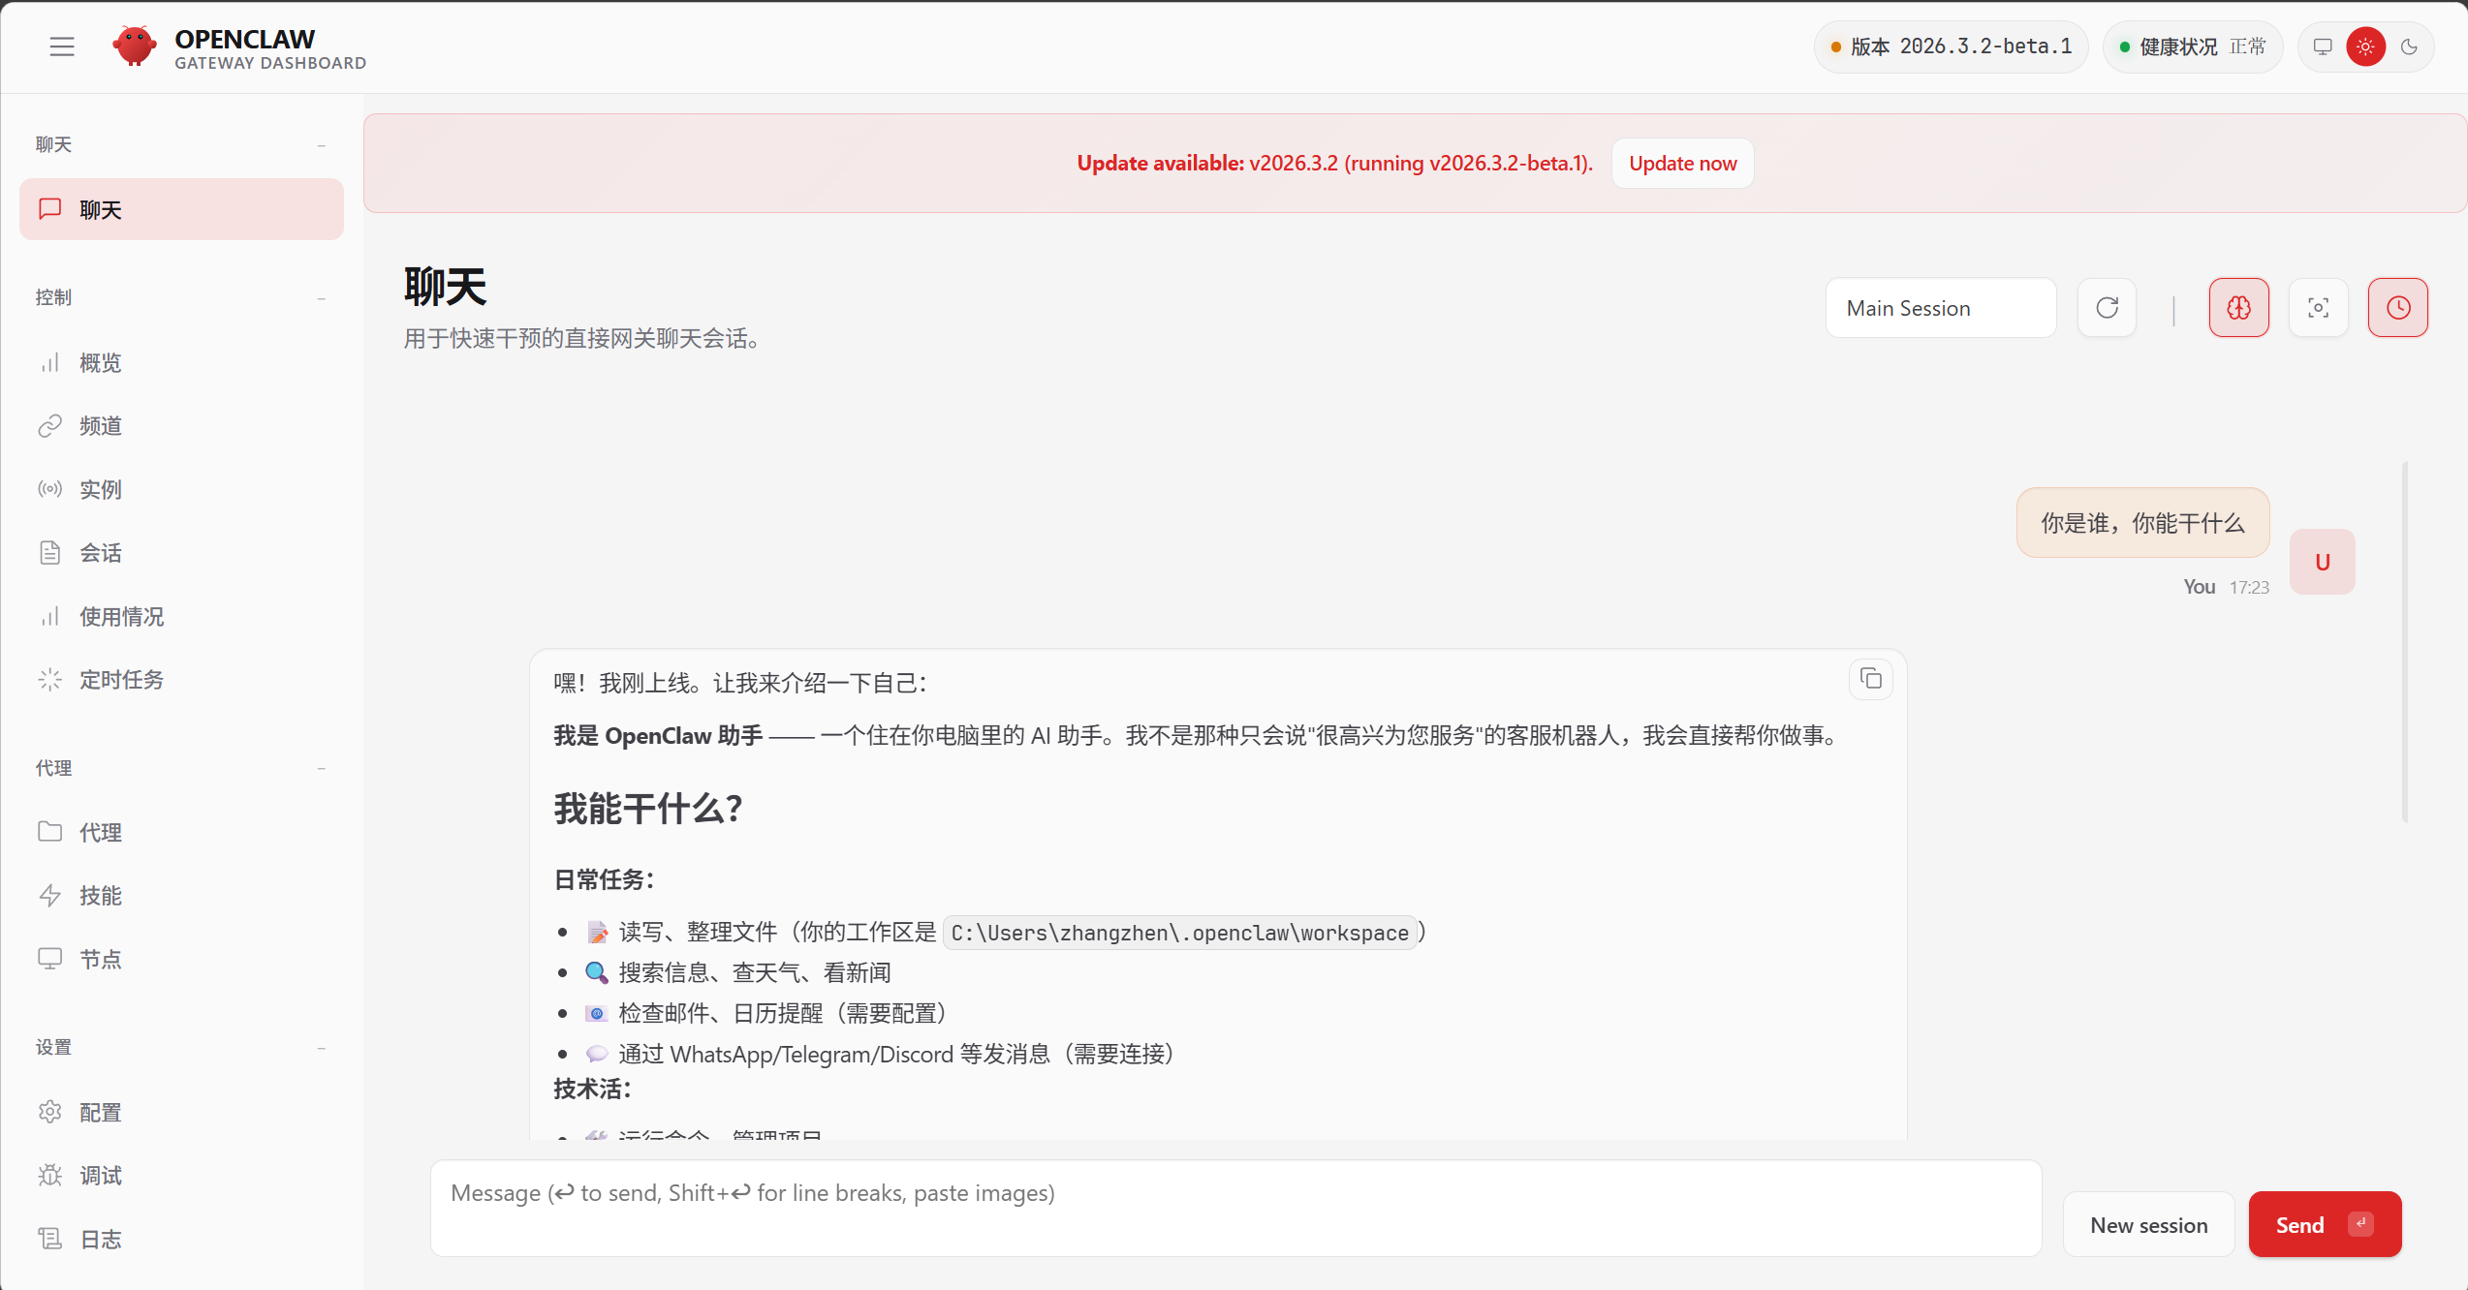Viewport: 2468px width, 1290px height.
Task: Click the Update now button
Action: click(x=1682, y=163)
